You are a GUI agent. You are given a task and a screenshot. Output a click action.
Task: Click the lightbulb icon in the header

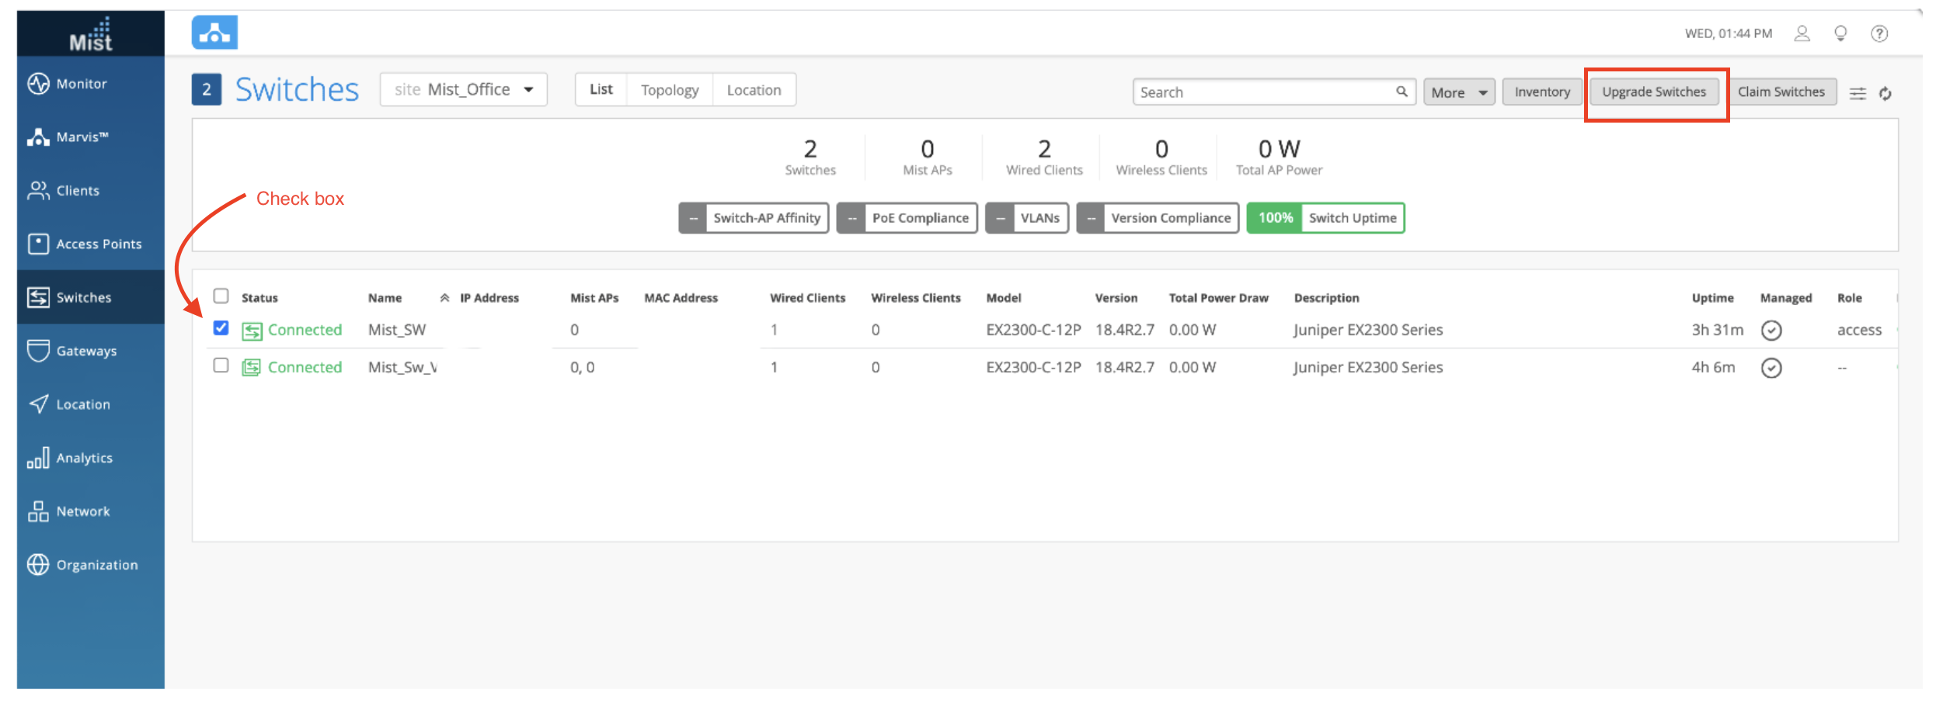pos(1840,33)
